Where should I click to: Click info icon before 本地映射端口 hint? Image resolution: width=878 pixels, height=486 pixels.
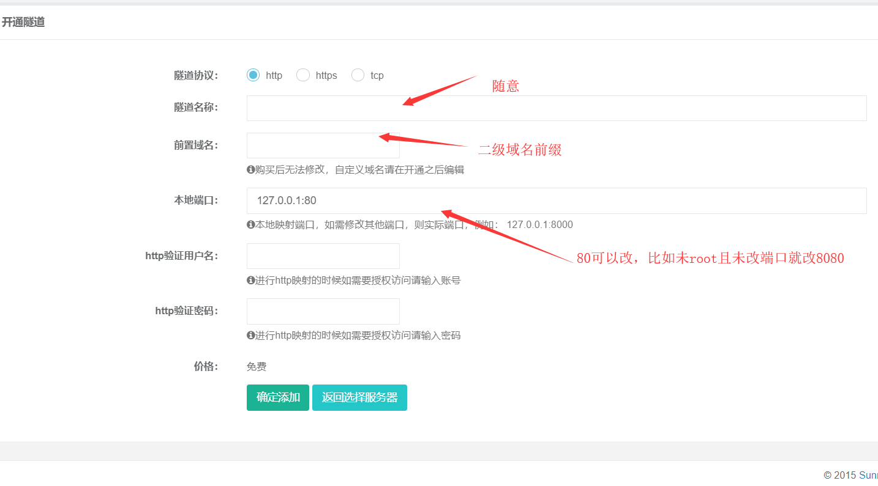(250, 225)
